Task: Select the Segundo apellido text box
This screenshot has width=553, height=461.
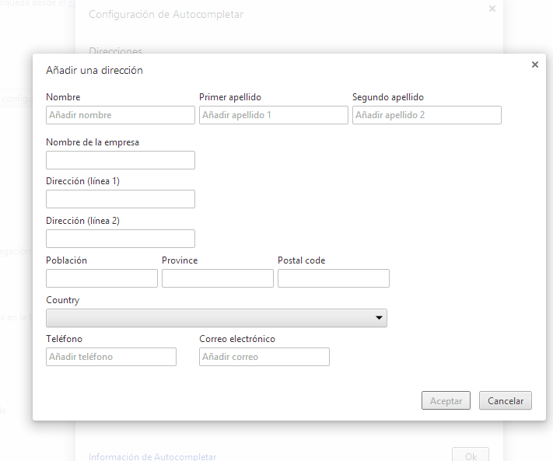Action: [426, 115]
